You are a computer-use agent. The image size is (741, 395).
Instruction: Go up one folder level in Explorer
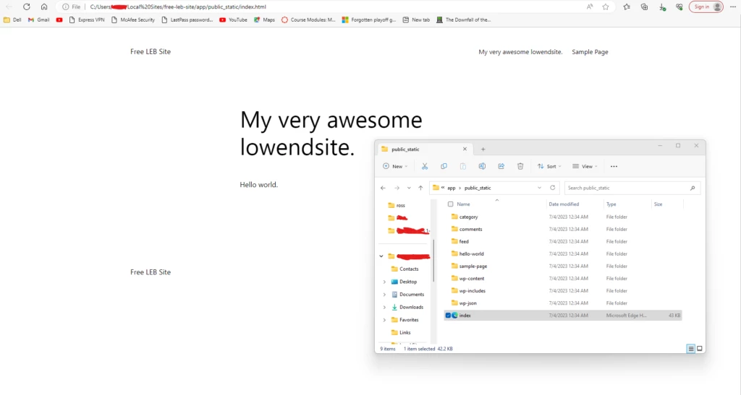420,188
